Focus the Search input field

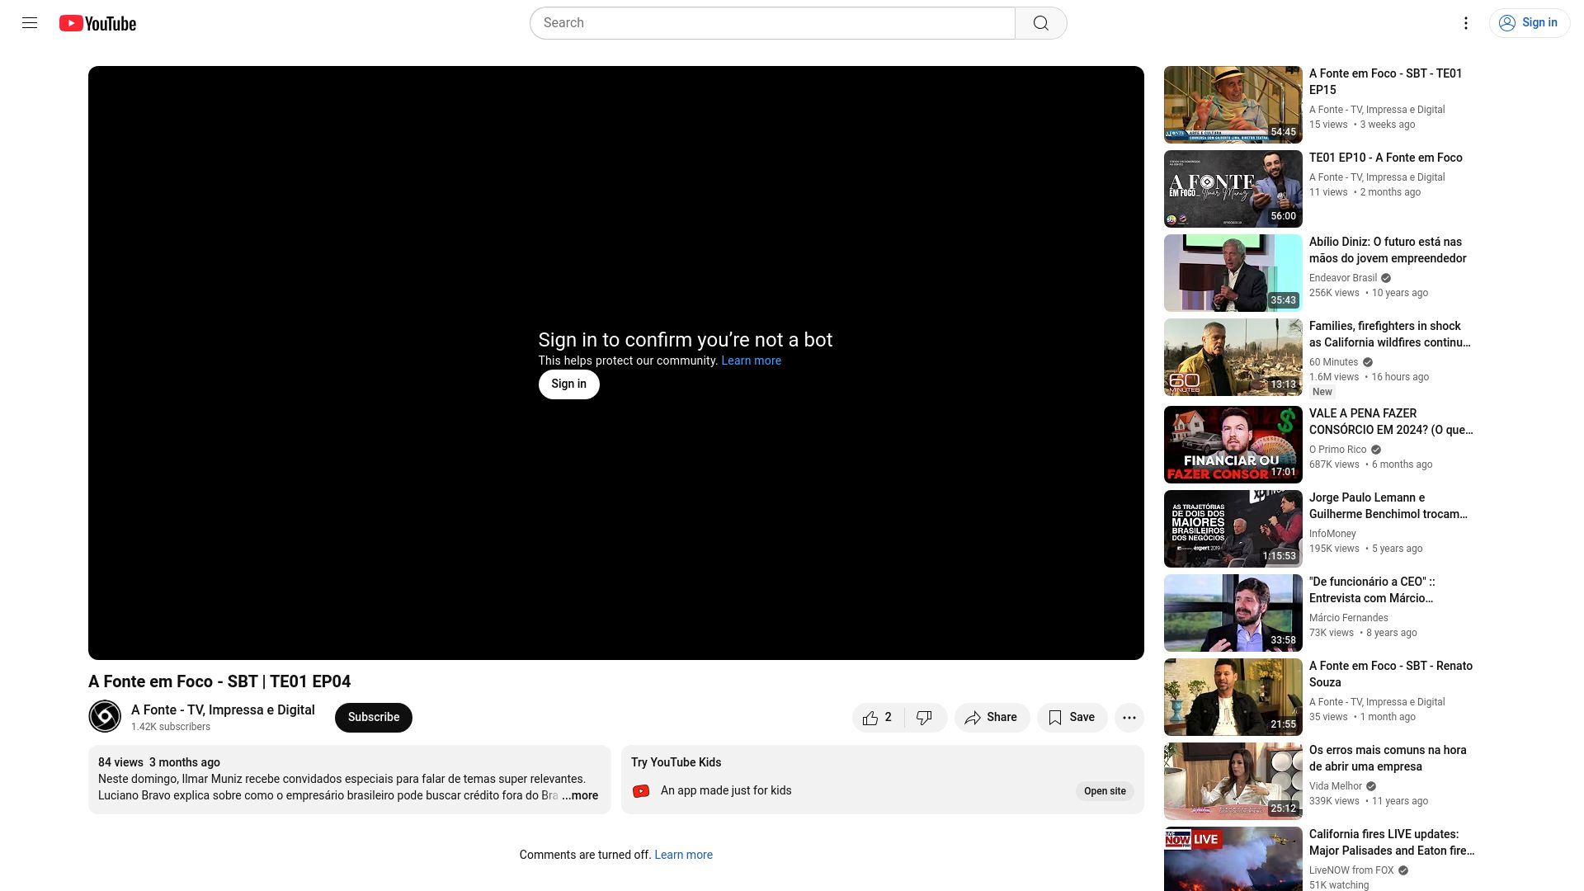tap(771, 23)
